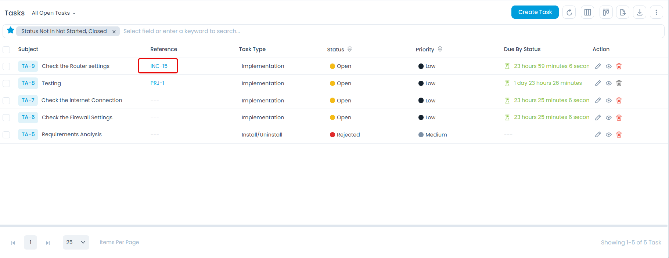This screenshot has width=669, height=258.
Task: Edit the Requirements Analysis task
Action: [598, 134]
